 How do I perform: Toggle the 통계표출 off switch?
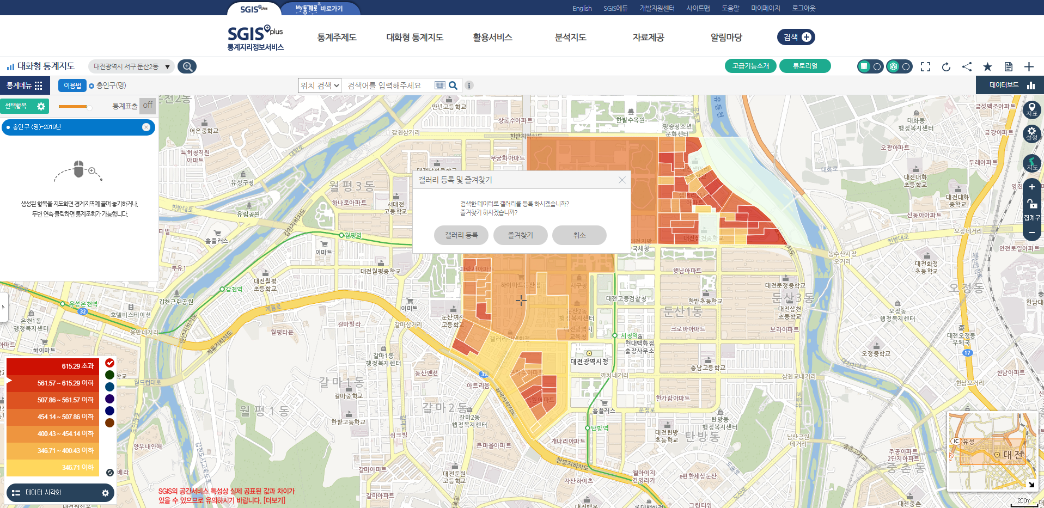pyautogui.click(x=148, y=106)
